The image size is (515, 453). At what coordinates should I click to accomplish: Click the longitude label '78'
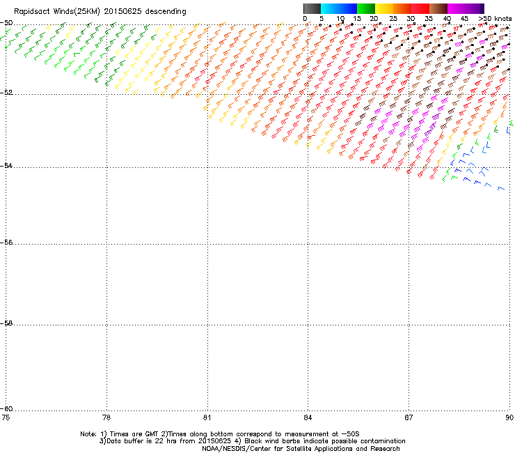point(106,417)
